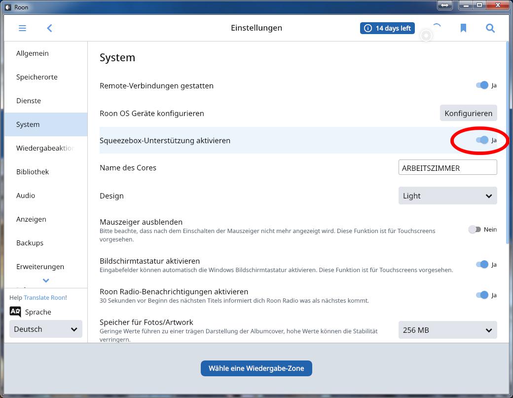Maximize the Roon window

(479, 5)
